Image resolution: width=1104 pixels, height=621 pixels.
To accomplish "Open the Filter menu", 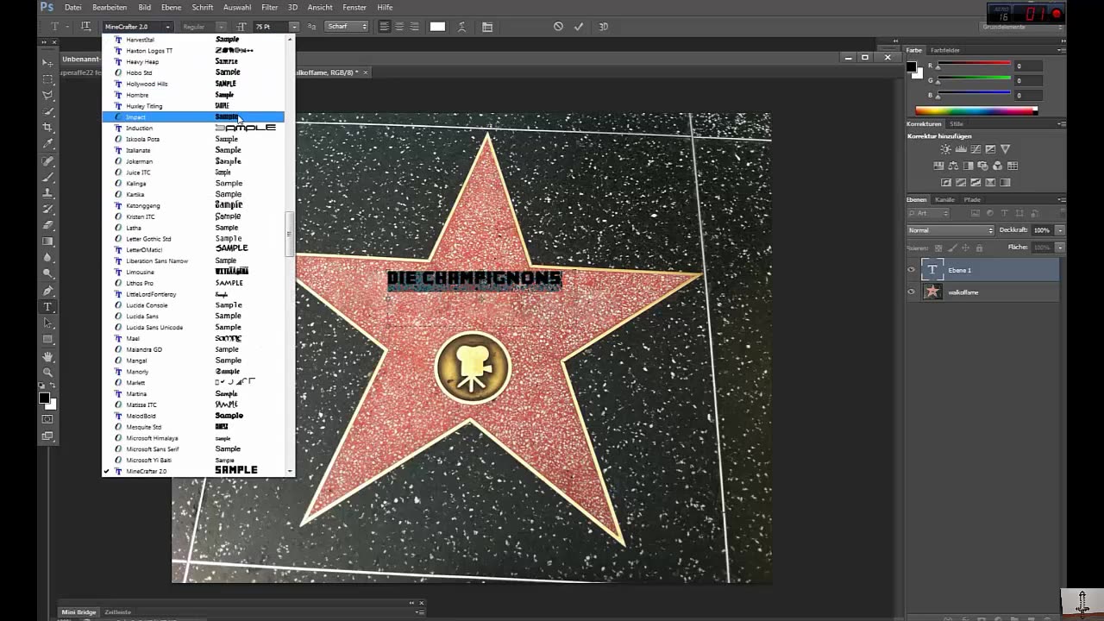I will click(x=269, y=7).
